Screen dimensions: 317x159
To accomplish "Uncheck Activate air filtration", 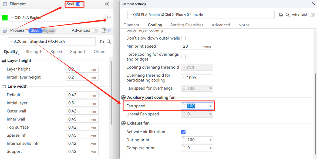I will [x=183, y=132].
